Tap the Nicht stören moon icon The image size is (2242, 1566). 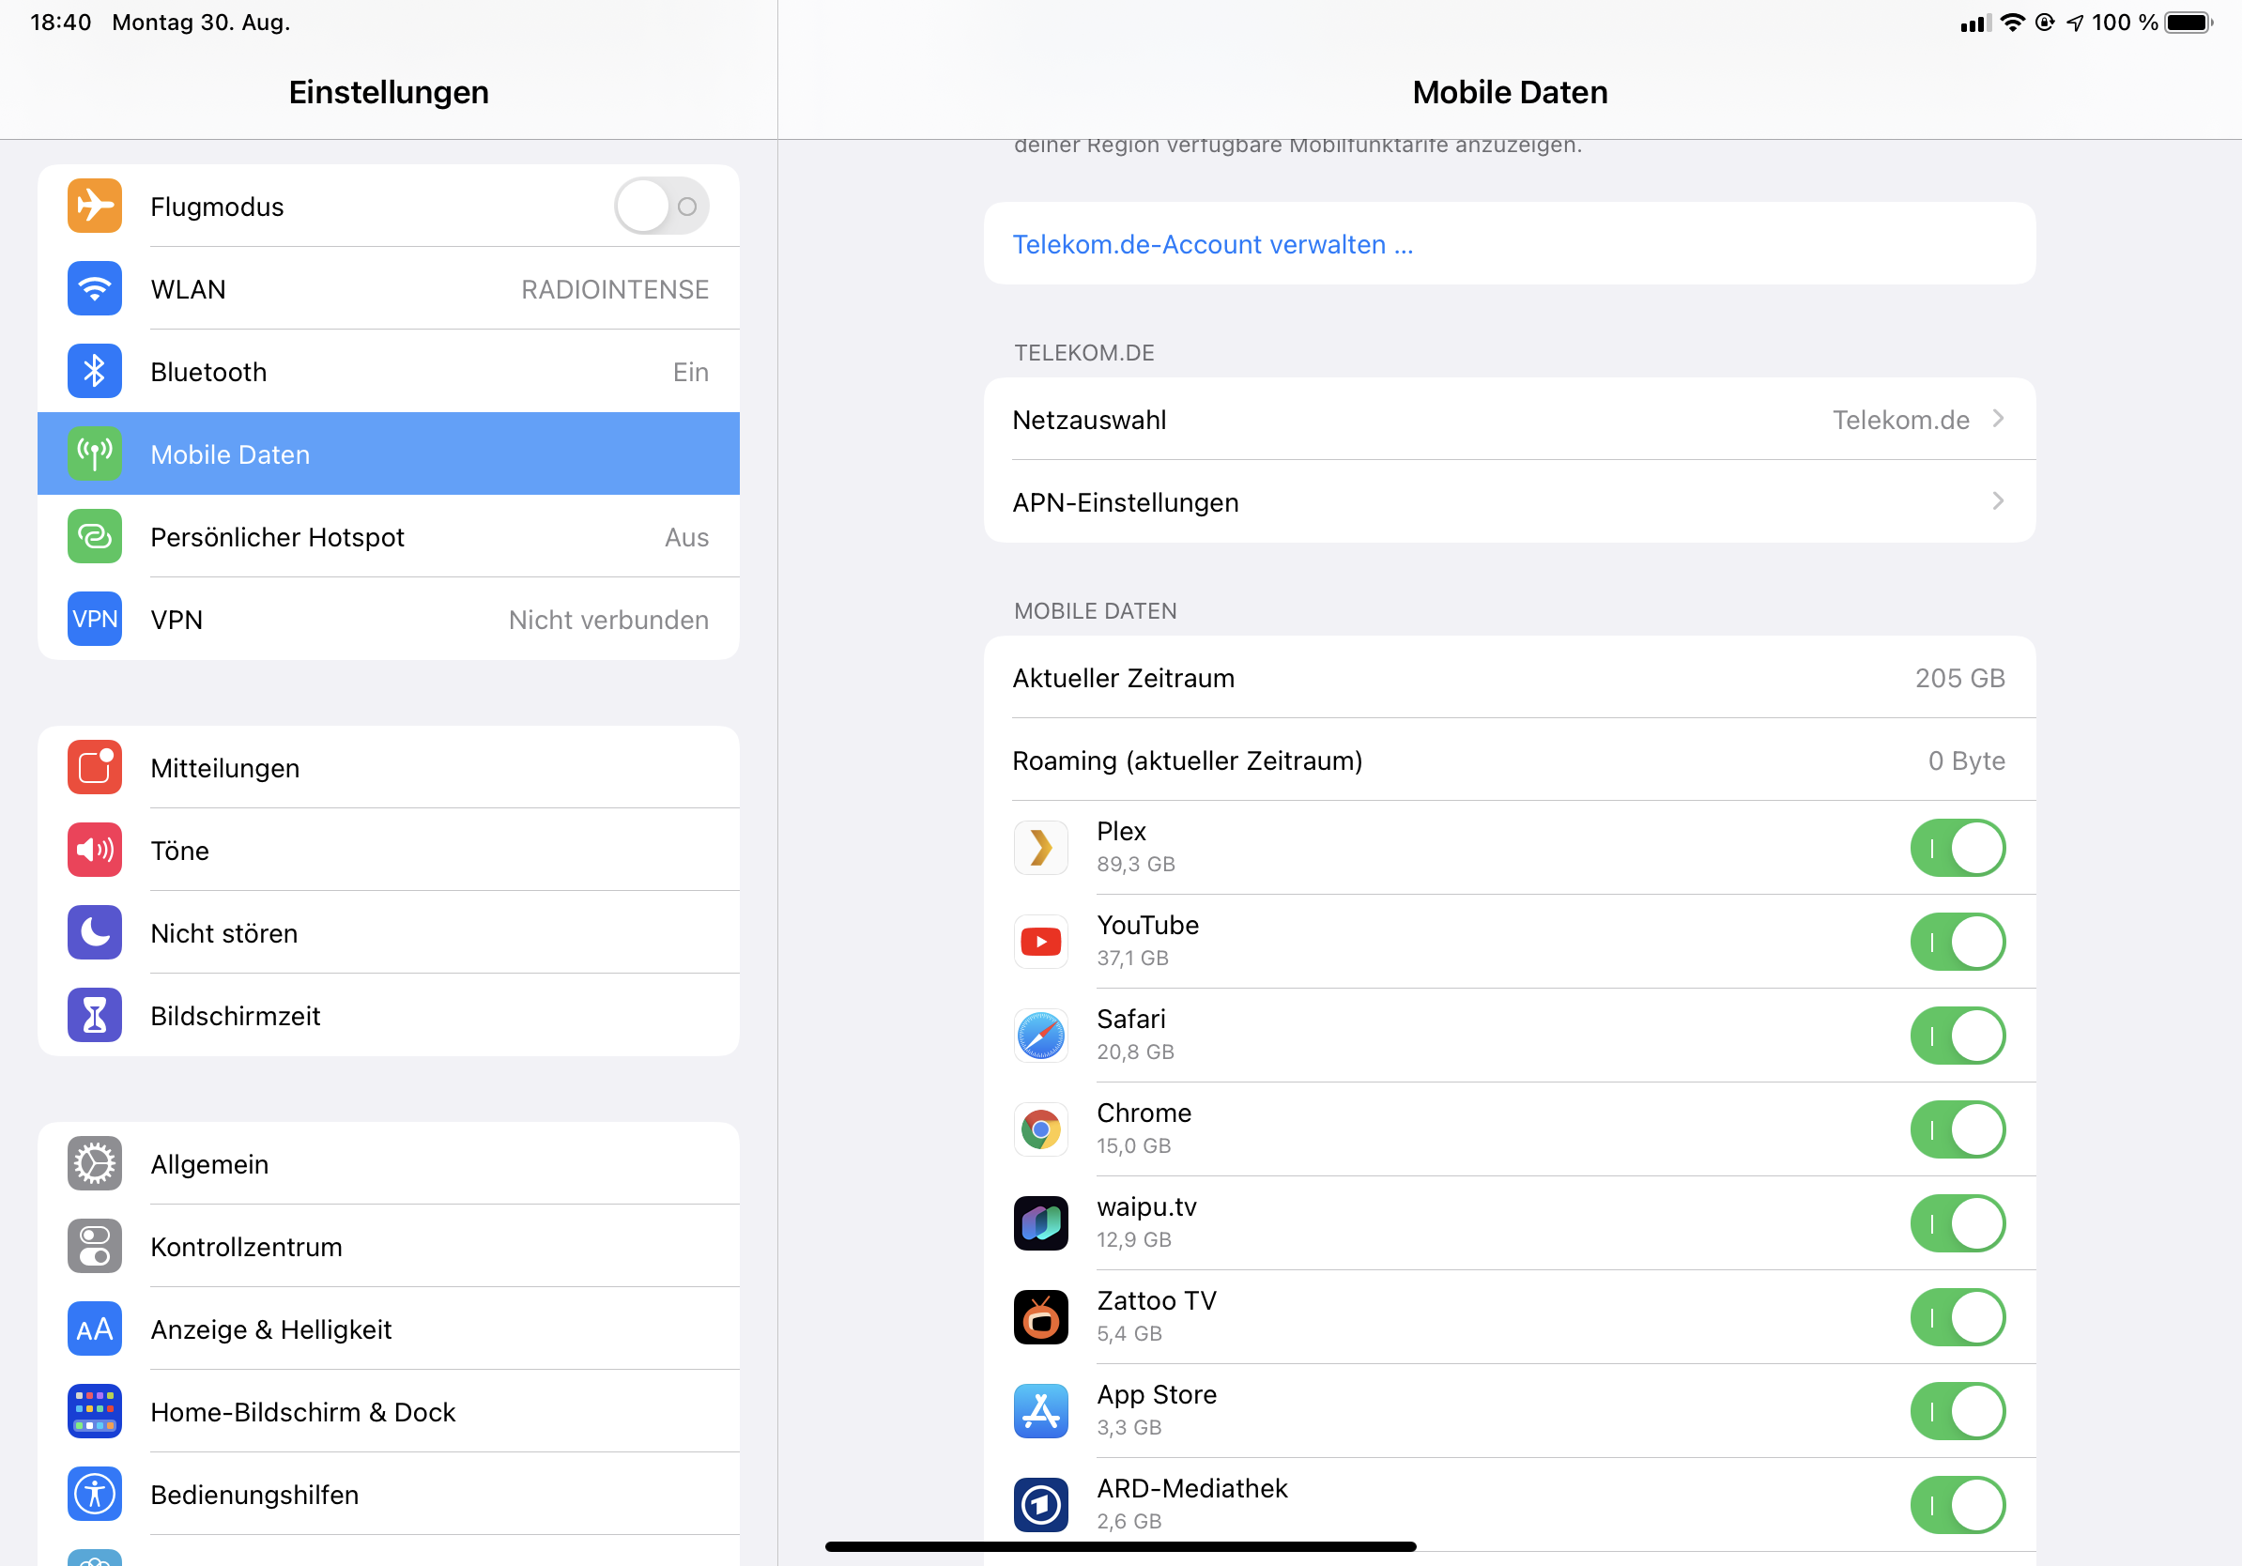[x=95, y=932]
